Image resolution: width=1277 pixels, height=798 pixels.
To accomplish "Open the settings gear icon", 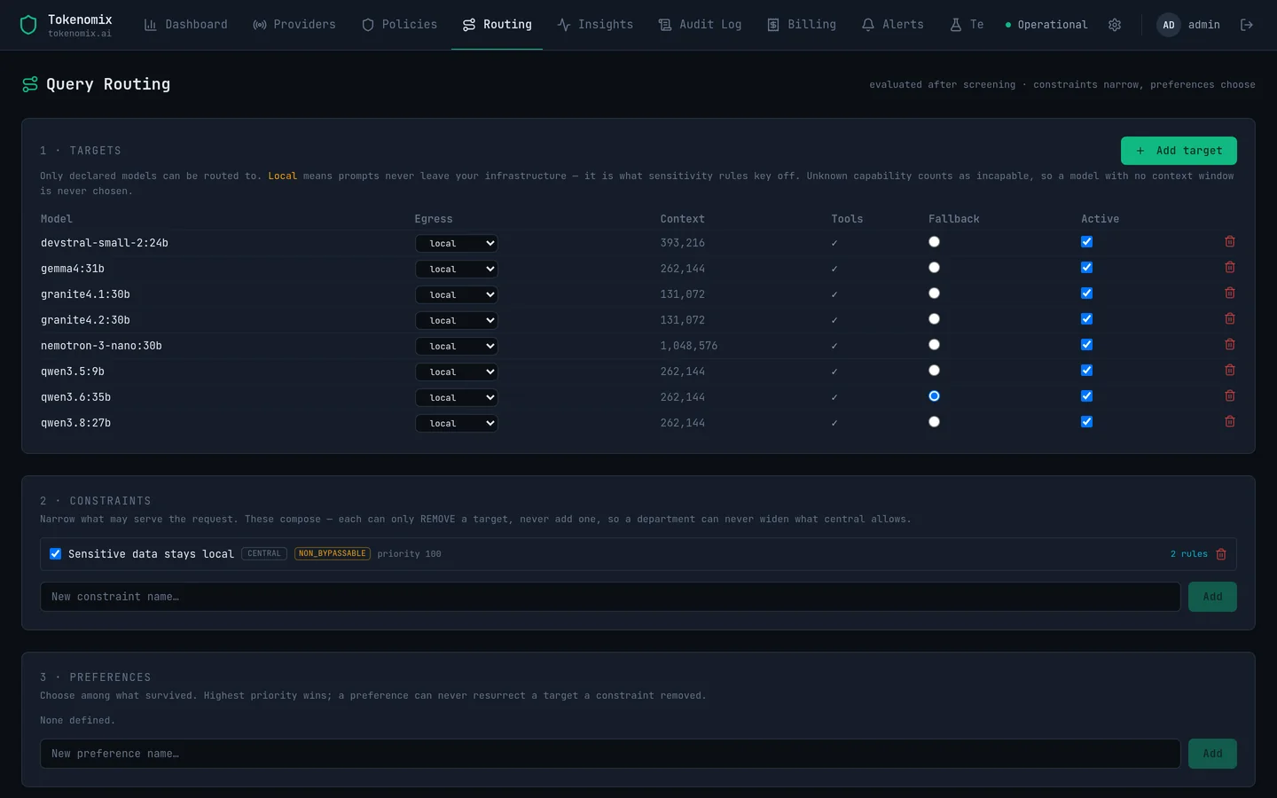I will 1115,25.
